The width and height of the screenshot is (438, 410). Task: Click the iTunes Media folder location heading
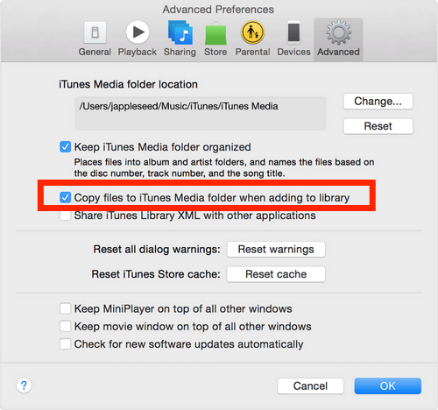[128, 84]
